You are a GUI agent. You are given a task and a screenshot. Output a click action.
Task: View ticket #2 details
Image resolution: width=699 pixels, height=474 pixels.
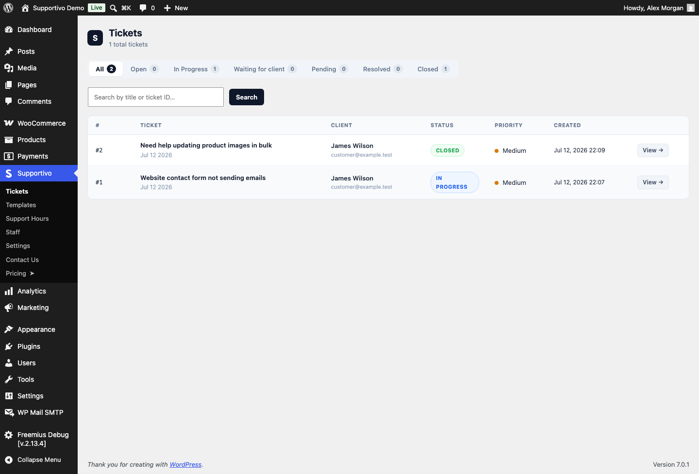click(653, 150)
